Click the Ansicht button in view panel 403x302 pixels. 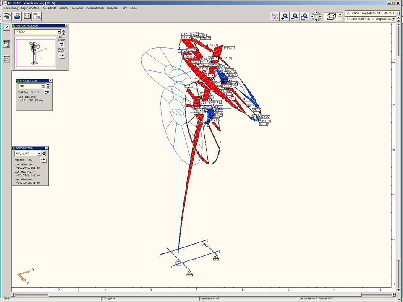click(62, 44)
